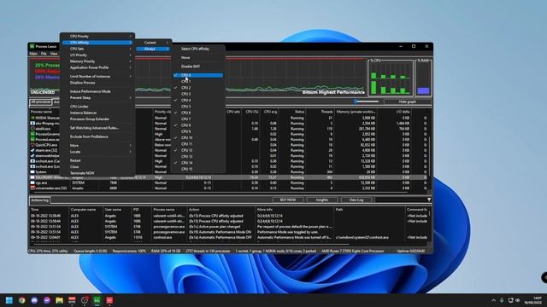Open Discord from taskbar
This screenshot has height=307, width=547.
tap(34, 300)
